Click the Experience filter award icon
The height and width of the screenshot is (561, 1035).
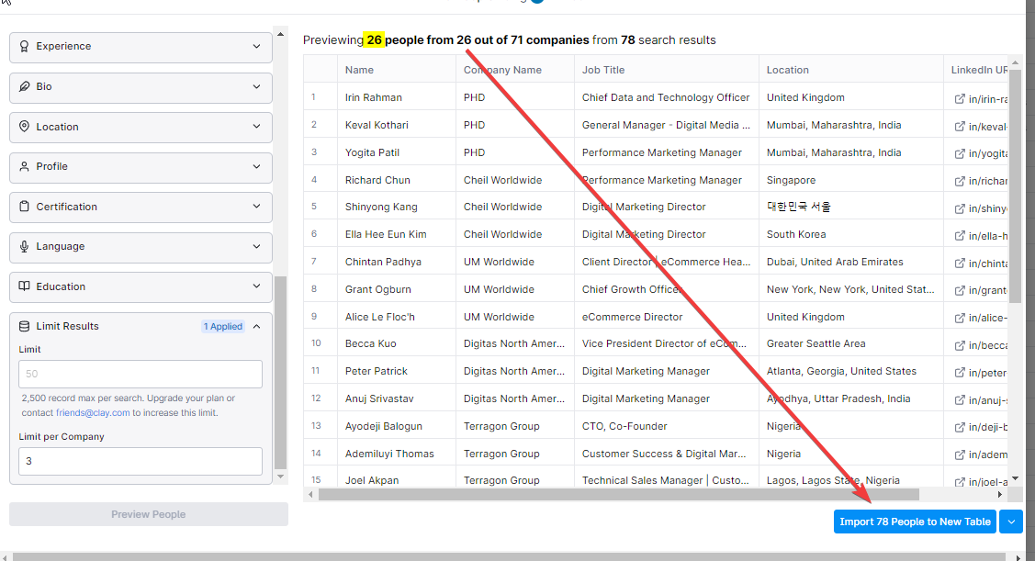point(24,47)
